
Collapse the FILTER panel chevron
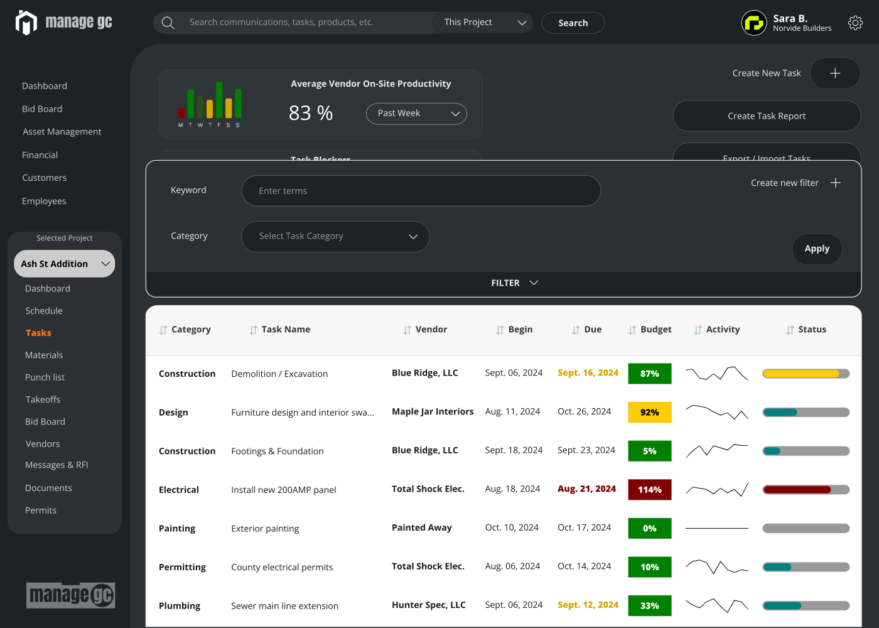point(534,283)
